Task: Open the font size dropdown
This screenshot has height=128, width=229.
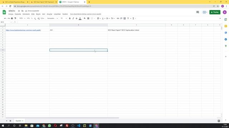Action: coord(64,18)
